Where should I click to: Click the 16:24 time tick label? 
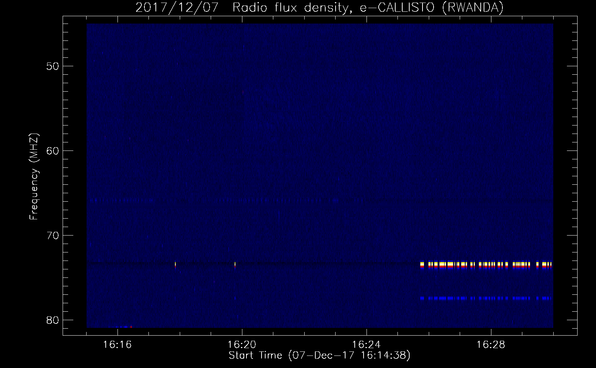click(367, 345)
